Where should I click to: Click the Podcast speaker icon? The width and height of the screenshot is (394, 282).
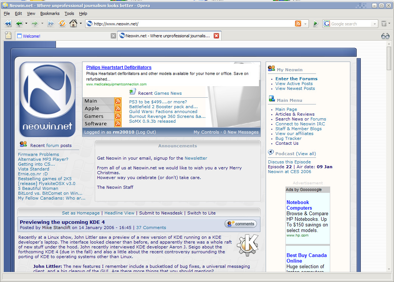pyautogui.click(x=271, y=152)
